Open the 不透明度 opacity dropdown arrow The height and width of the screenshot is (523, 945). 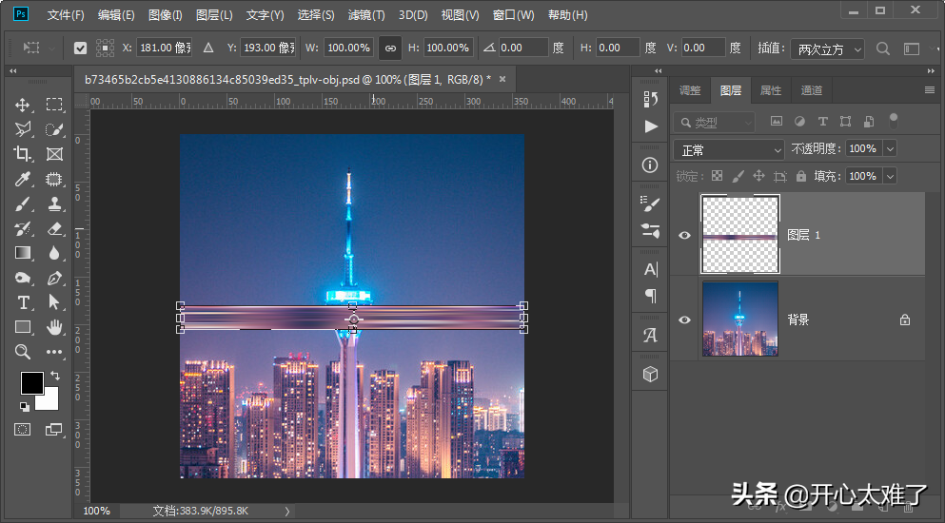[x=890, y=148]
